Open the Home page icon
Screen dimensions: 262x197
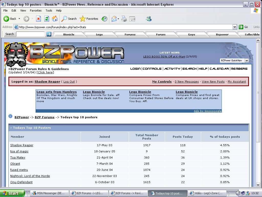[55, 19]
